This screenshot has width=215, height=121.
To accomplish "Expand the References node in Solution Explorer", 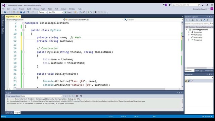I will coord(189,35).
